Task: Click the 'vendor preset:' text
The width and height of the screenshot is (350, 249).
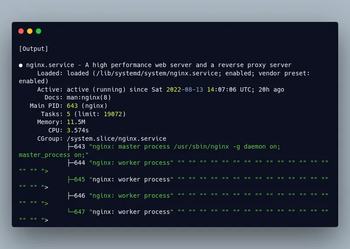Action: [284, 73]
